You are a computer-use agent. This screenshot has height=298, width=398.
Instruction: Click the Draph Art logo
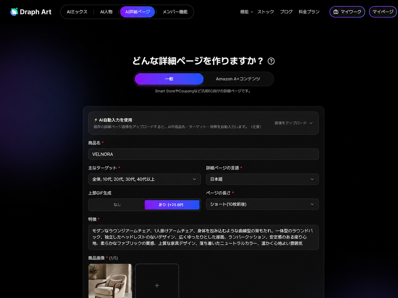(31, 12)
